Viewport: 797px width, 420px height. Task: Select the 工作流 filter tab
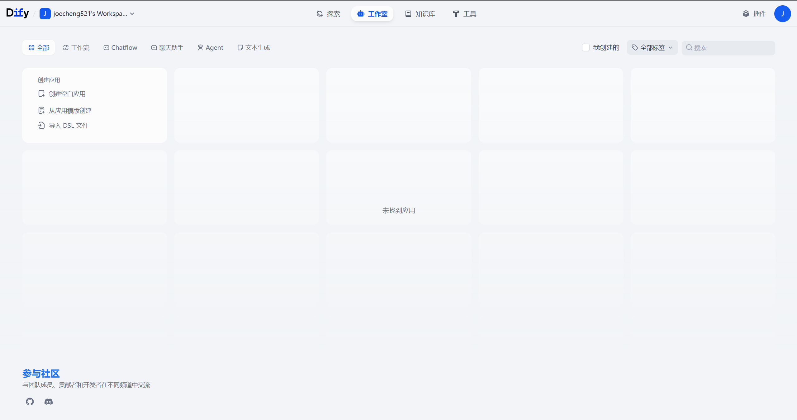pyautogui.click(x=76, y=48)
